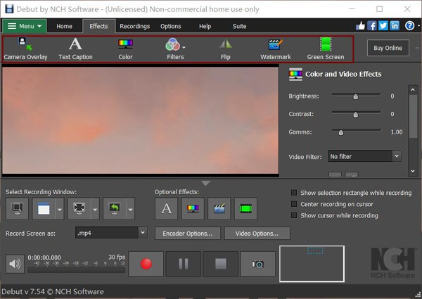Click the recording area preview thumbnail
The width and height of the screenshot is (422, 299).
312,264
